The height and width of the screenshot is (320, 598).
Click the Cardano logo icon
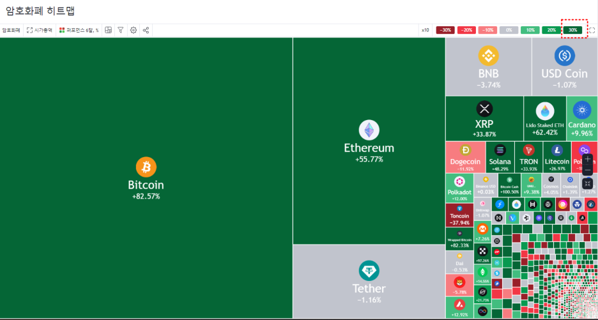pos(581,110)
